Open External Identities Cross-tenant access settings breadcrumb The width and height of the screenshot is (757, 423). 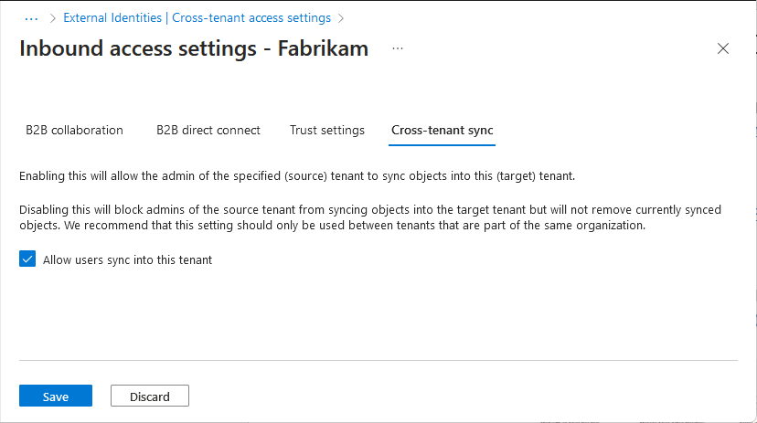tap(197, 17)
